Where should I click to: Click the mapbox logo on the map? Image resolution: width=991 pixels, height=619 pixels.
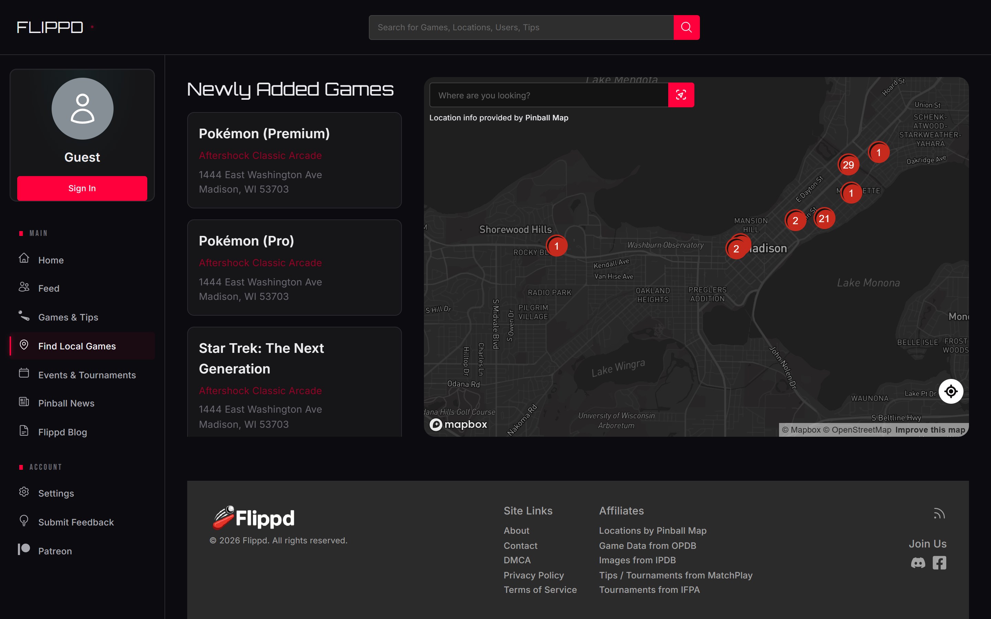[x=458, y=425]
